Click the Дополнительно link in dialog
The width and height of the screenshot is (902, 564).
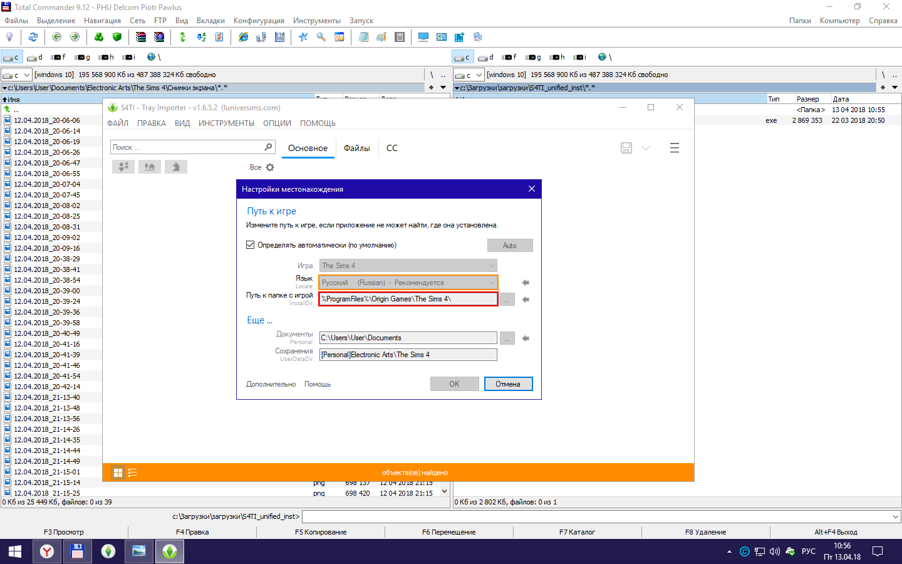271,384
